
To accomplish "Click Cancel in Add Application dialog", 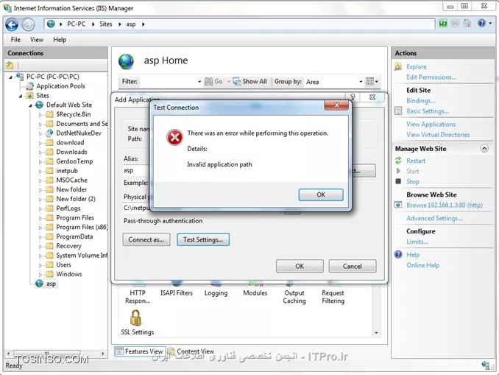I will [353, 266].
